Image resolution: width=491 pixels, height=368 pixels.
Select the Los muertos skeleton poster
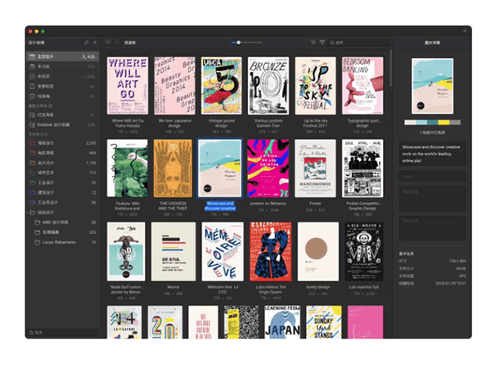[364, 252]
